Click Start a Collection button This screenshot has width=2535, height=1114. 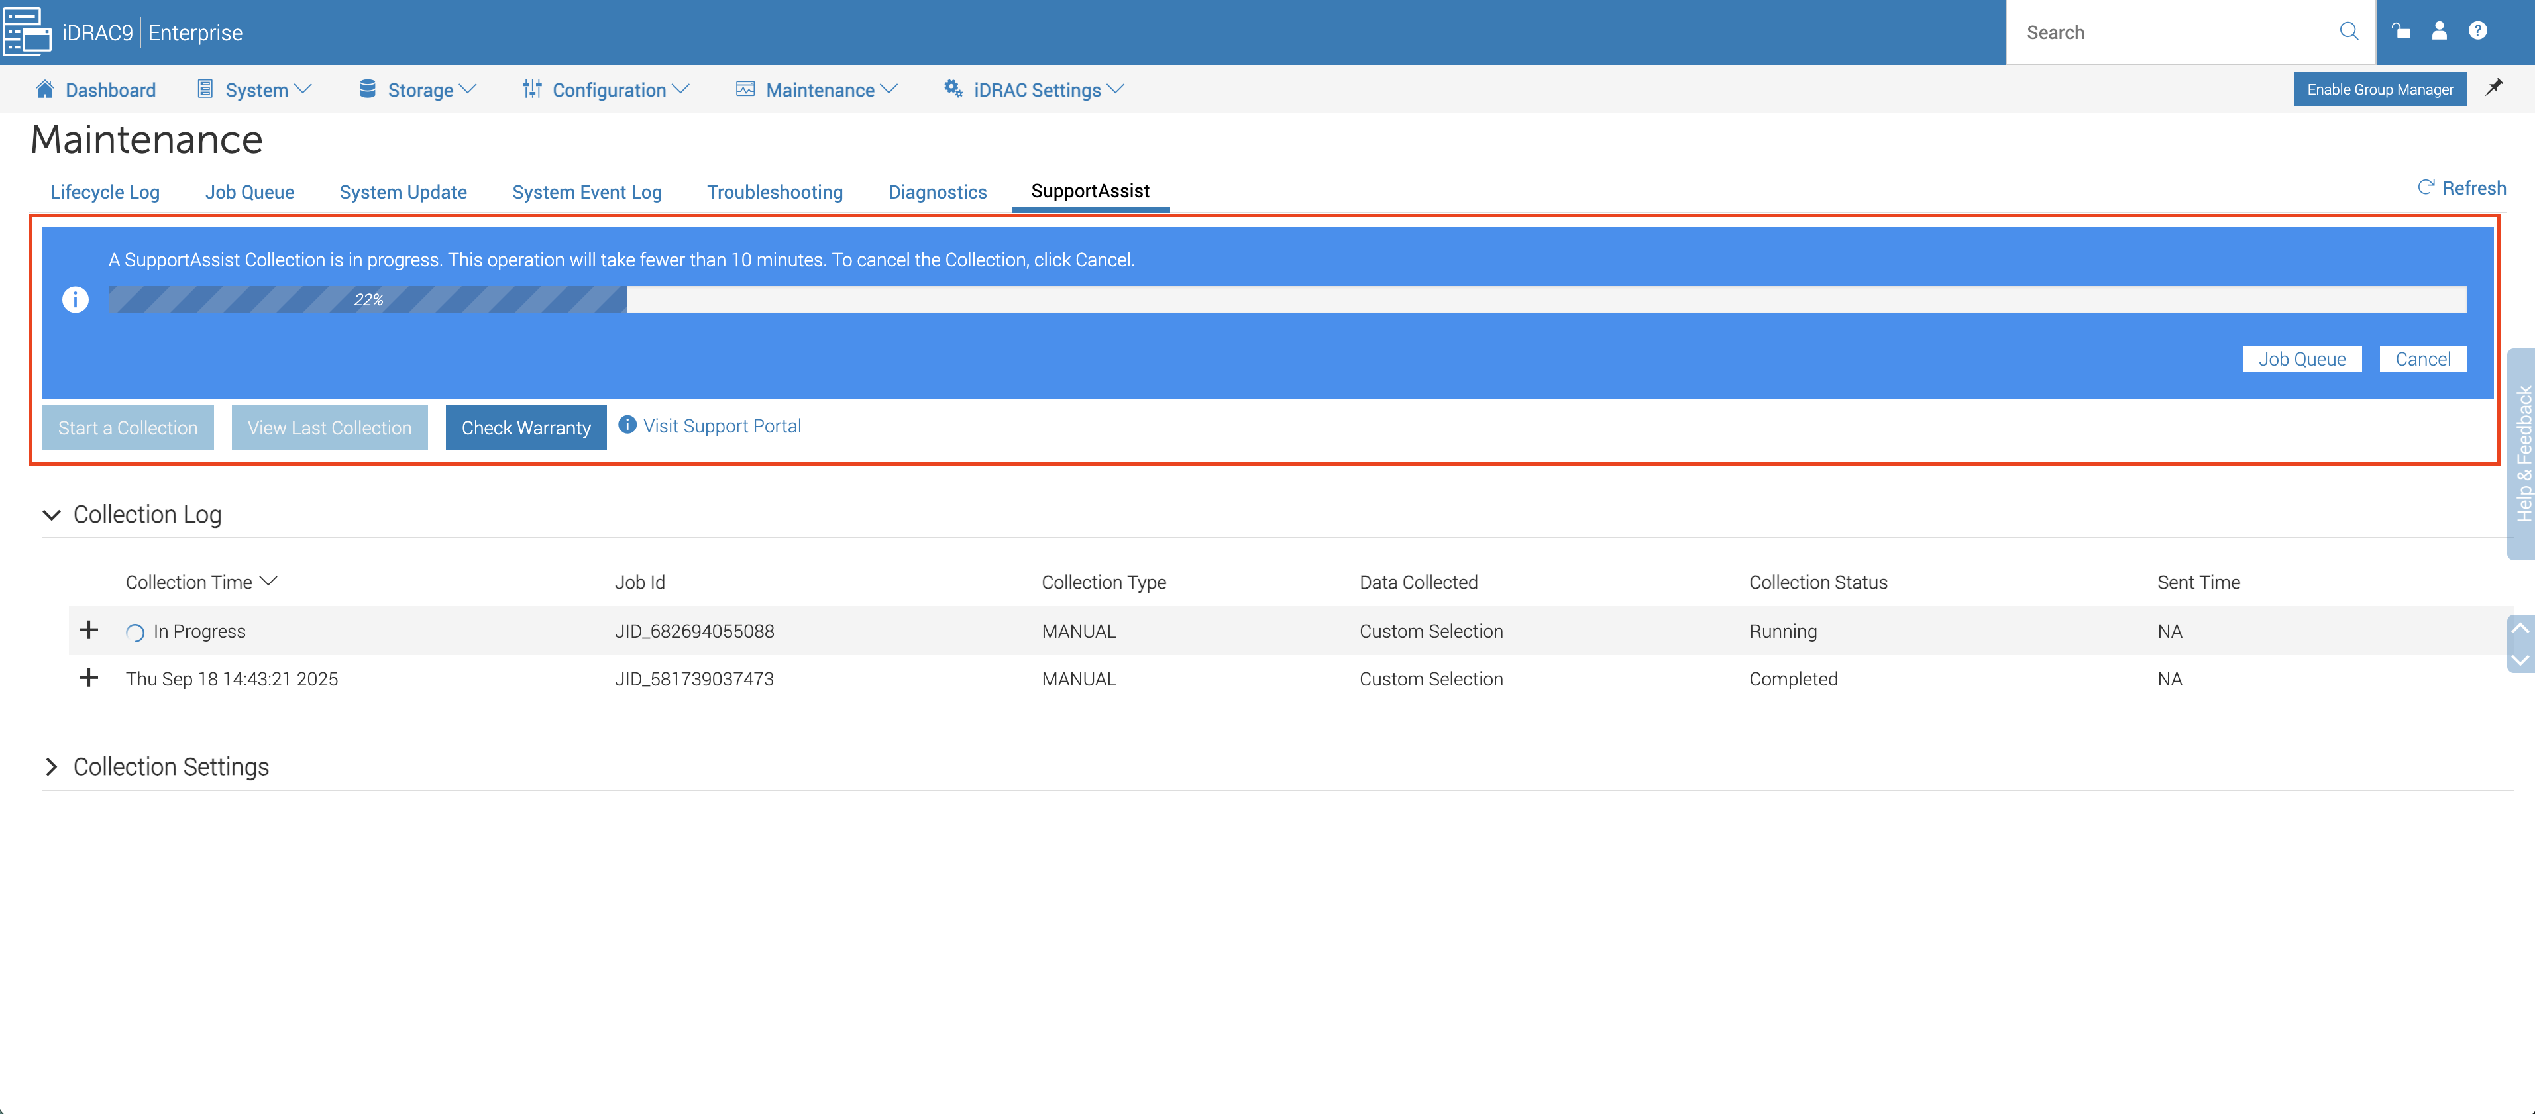[x=128, y=428]
